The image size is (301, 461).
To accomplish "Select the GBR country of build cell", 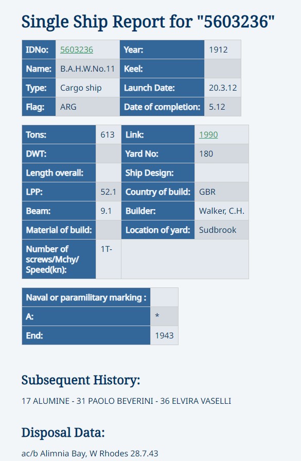I will click(x=221, y=192).
